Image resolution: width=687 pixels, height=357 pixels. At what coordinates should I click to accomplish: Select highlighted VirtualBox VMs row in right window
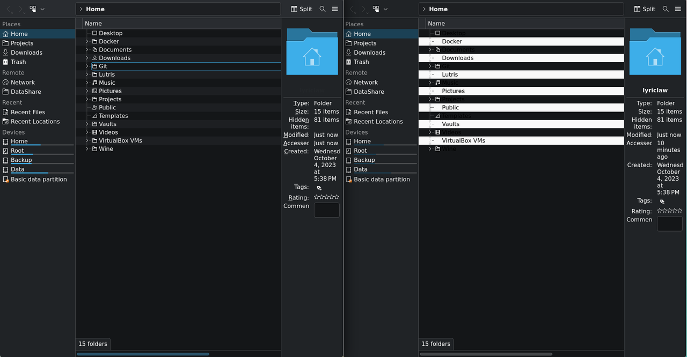[x=521, y=140]
